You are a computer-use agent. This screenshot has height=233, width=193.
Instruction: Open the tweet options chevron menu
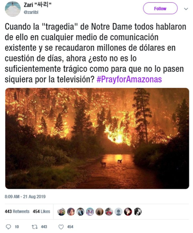pyautogui.click(x=186, y=9)
